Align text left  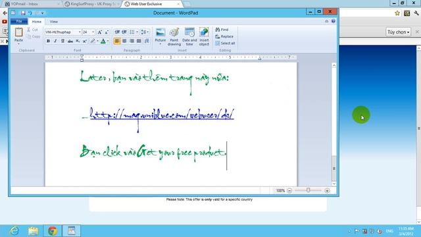click(x=117, y=41)
